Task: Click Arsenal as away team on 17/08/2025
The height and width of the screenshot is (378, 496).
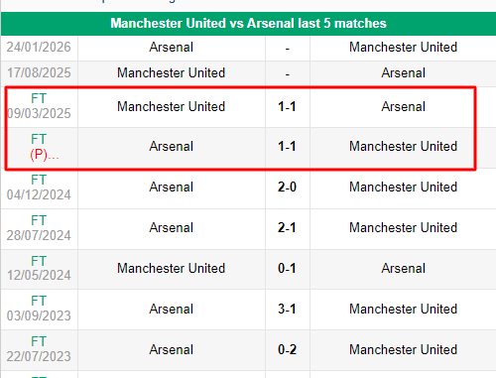Action: click(x=403, y=73)
